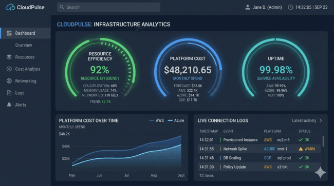Click the CPU UTILIZATION: 68% line
334x186 pixels.
(100, 86)
